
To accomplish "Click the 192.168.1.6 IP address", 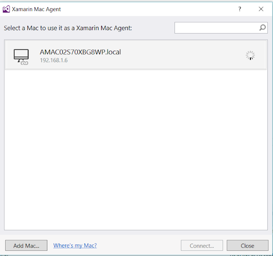I will 54,60.
